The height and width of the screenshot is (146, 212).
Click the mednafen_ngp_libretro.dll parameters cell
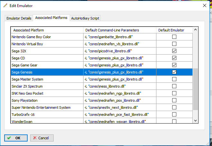click(x=120, y=93)
